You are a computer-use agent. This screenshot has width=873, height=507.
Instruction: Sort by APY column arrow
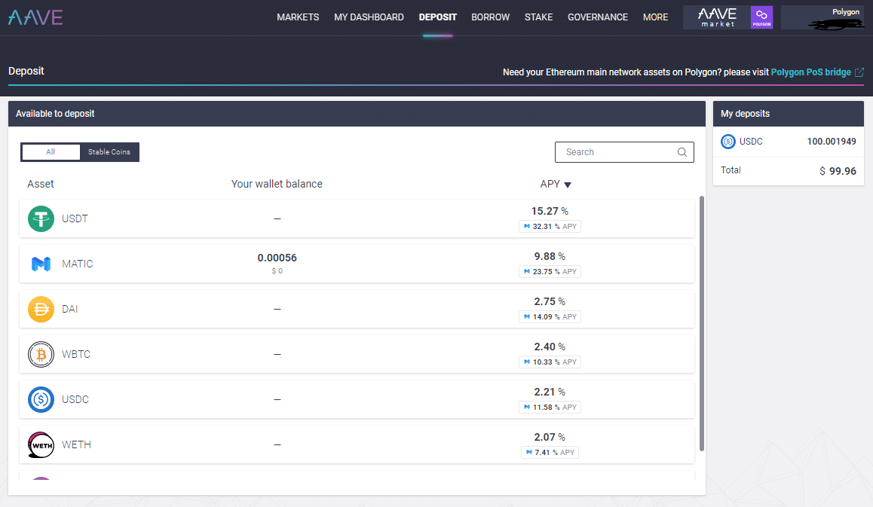click(x=568, y=185)
